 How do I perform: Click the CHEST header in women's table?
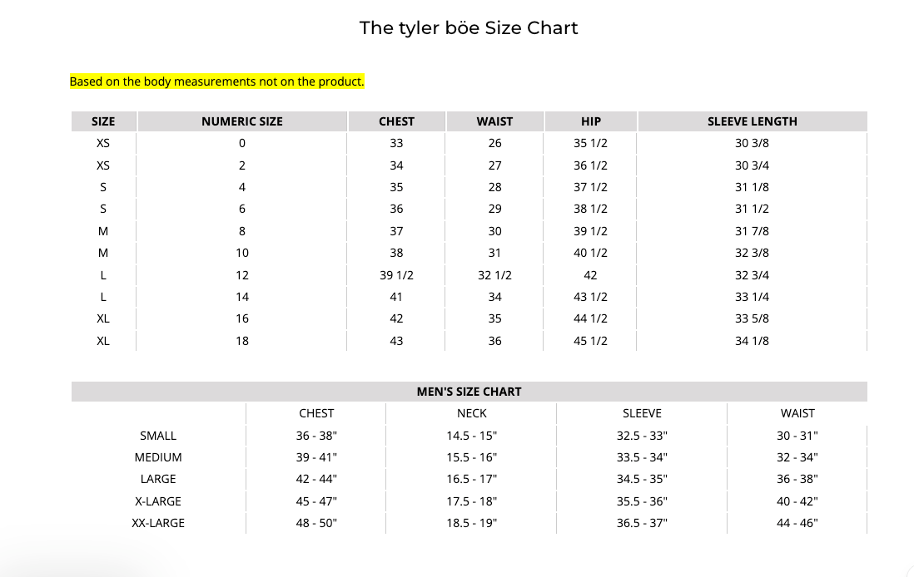[x=396, y=121]
